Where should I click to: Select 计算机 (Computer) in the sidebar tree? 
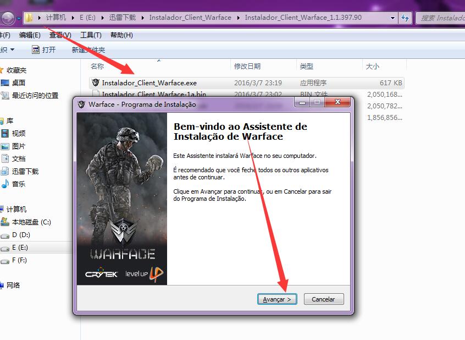click(x=16, y=210)
